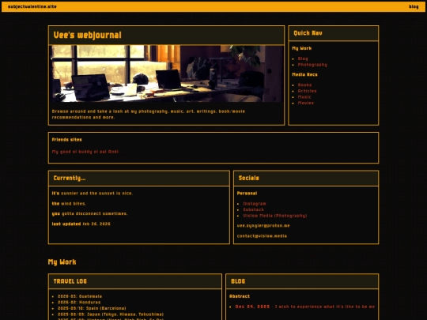
Task: Click 'Media Recs' label in Quick Nav
Action: pos(304,74)
